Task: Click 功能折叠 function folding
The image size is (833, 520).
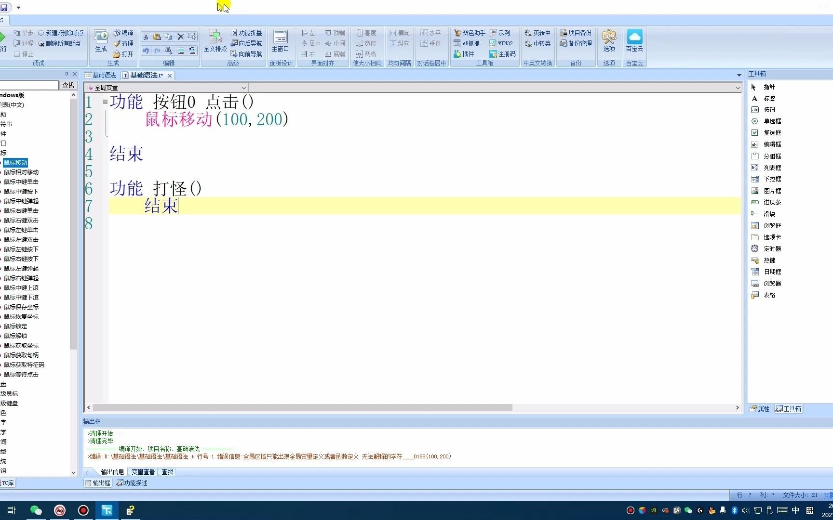Action: 246,33
